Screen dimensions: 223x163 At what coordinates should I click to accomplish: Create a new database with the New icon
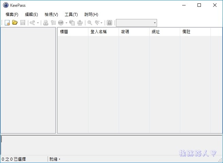7,23
